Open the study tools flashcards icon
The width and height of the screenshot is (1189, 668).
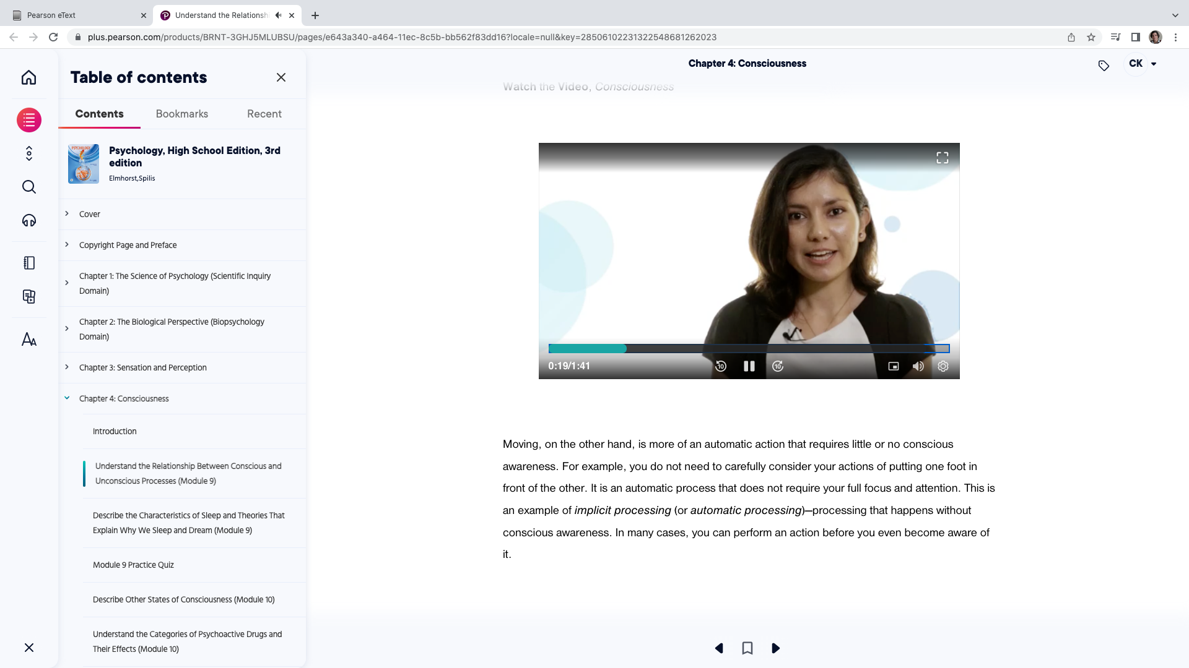pos(29,296)
